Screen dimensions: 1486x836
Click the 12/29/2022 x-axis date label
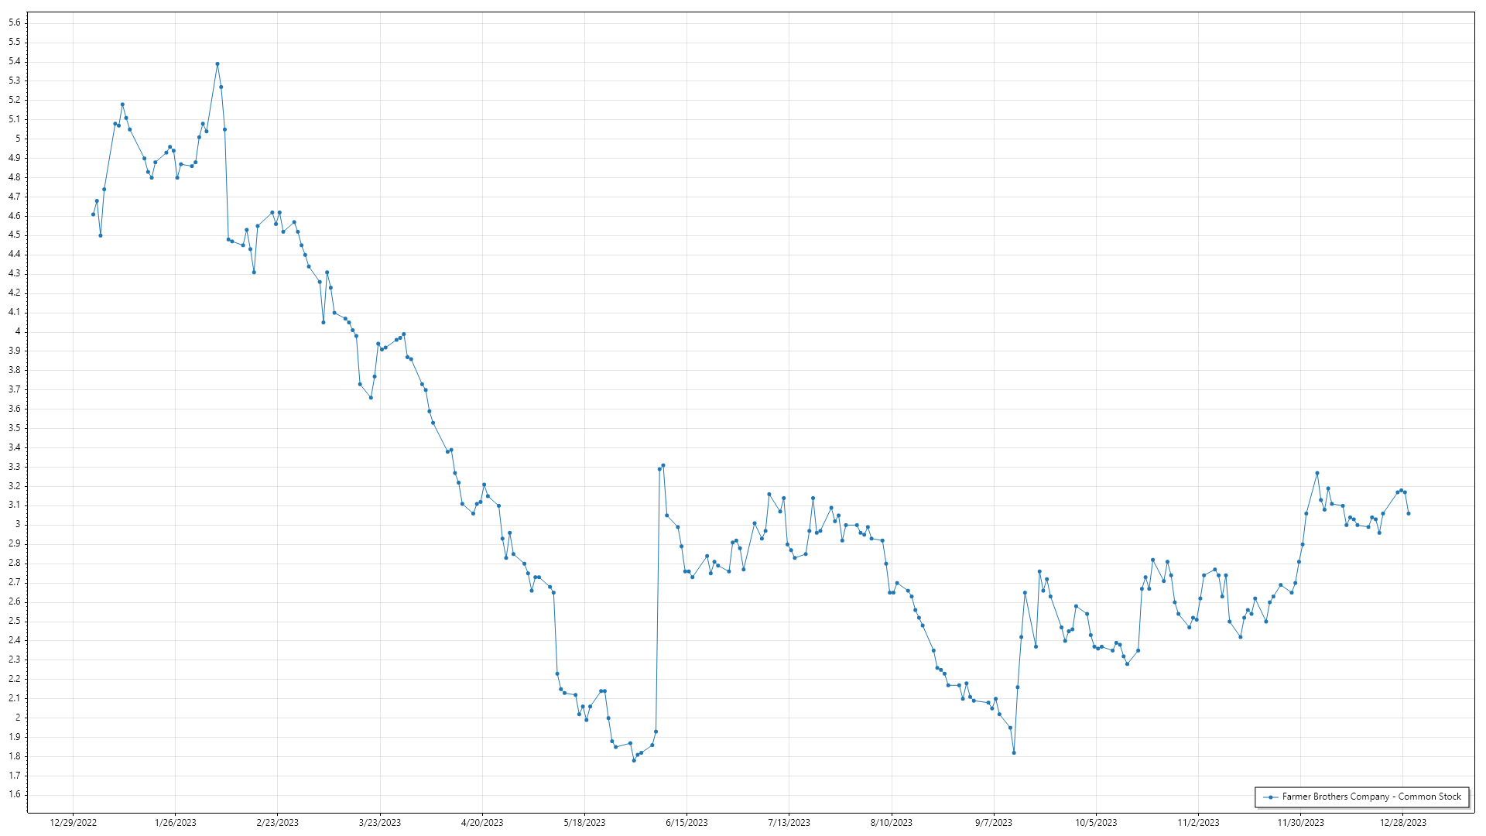[x=73, y=823]
